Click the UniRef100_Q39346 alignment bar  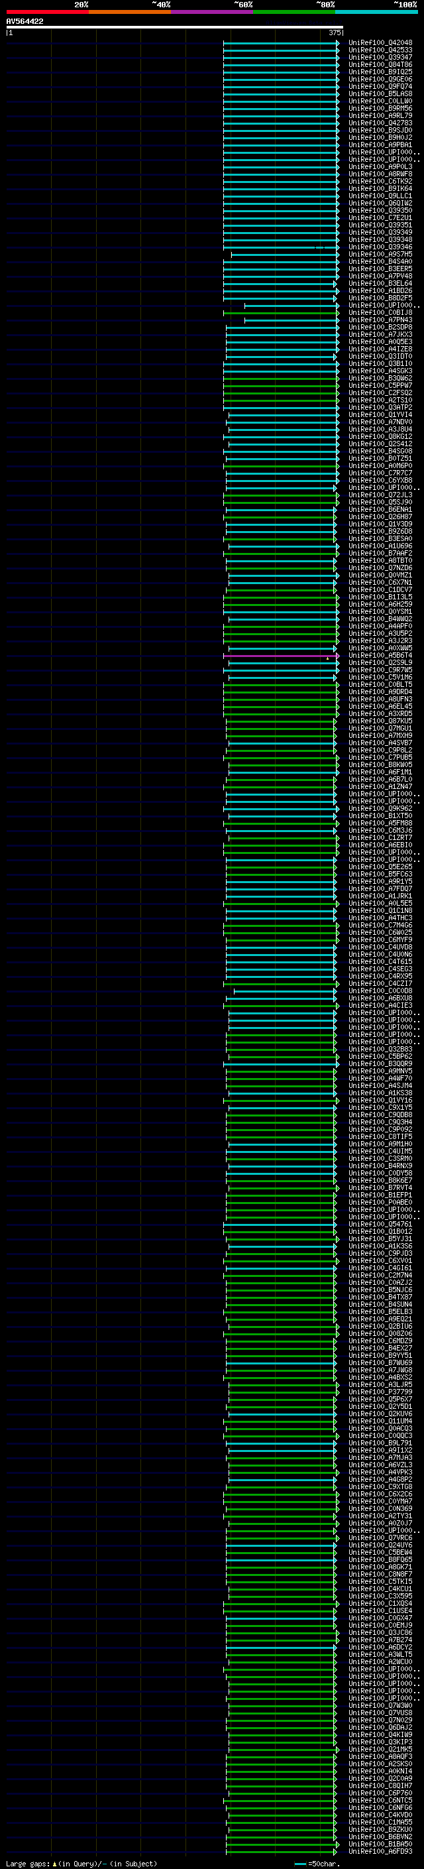281,247
